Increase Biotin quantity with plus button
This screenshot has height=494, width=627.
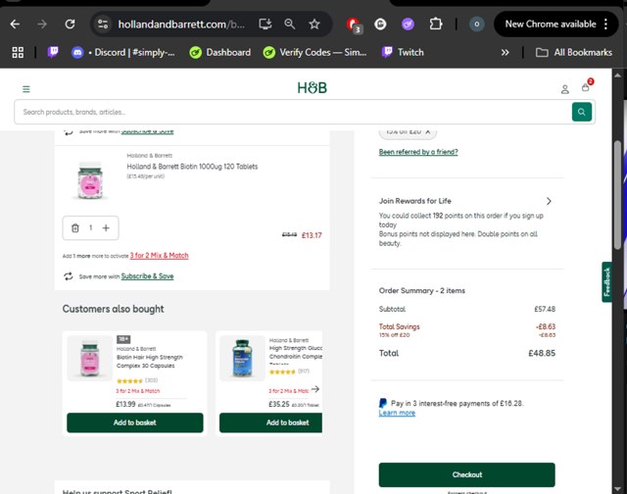[106, 228]
